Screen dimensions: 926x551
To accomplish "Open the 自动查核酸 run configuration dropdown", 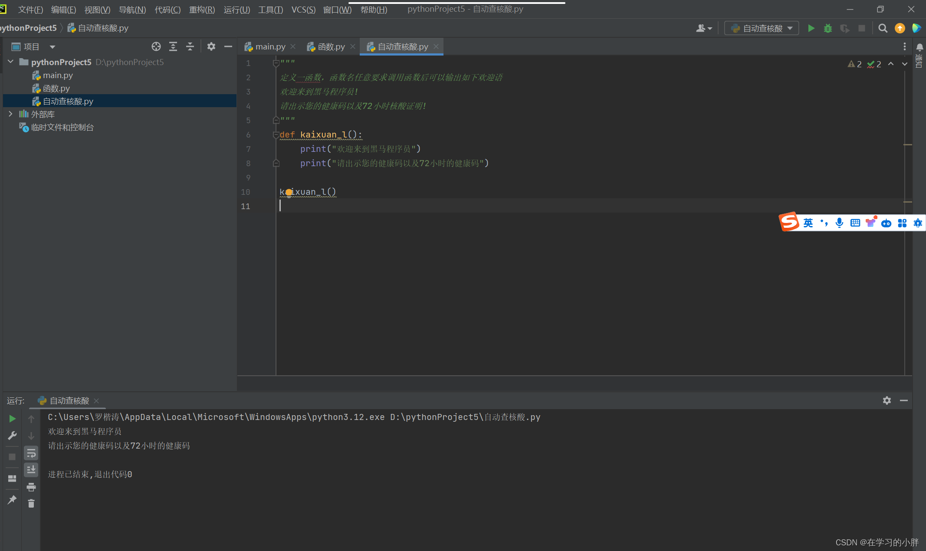I will (762, 28).
